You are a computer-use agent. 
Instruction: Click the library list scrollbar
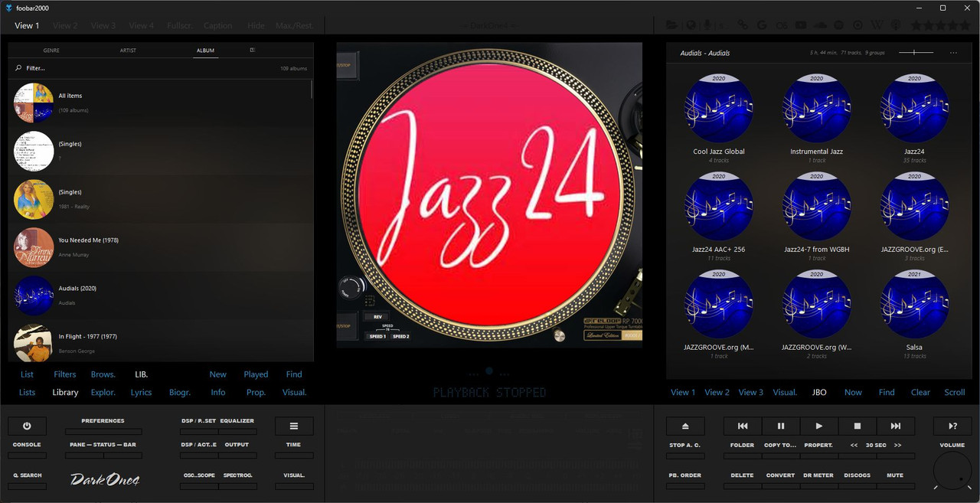pos(312,88)
